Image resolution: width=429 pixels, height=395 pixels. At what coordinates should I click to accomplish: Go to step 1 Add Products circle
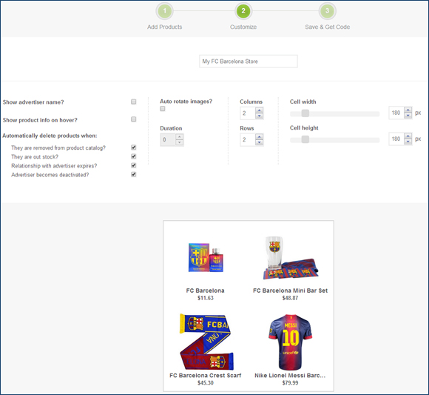164,11
